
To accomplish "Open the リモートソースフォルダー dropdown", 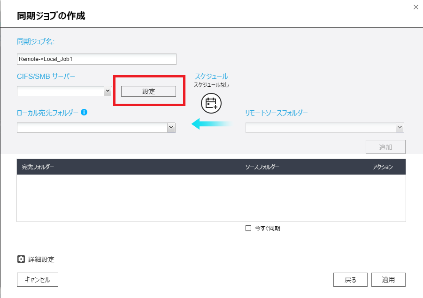I will (x=400, y=127).
